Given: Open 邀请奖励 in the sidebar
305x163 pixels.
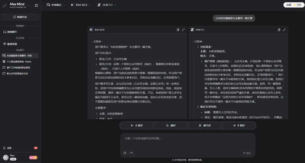Looking at the screenshot, I should [20, 44].
